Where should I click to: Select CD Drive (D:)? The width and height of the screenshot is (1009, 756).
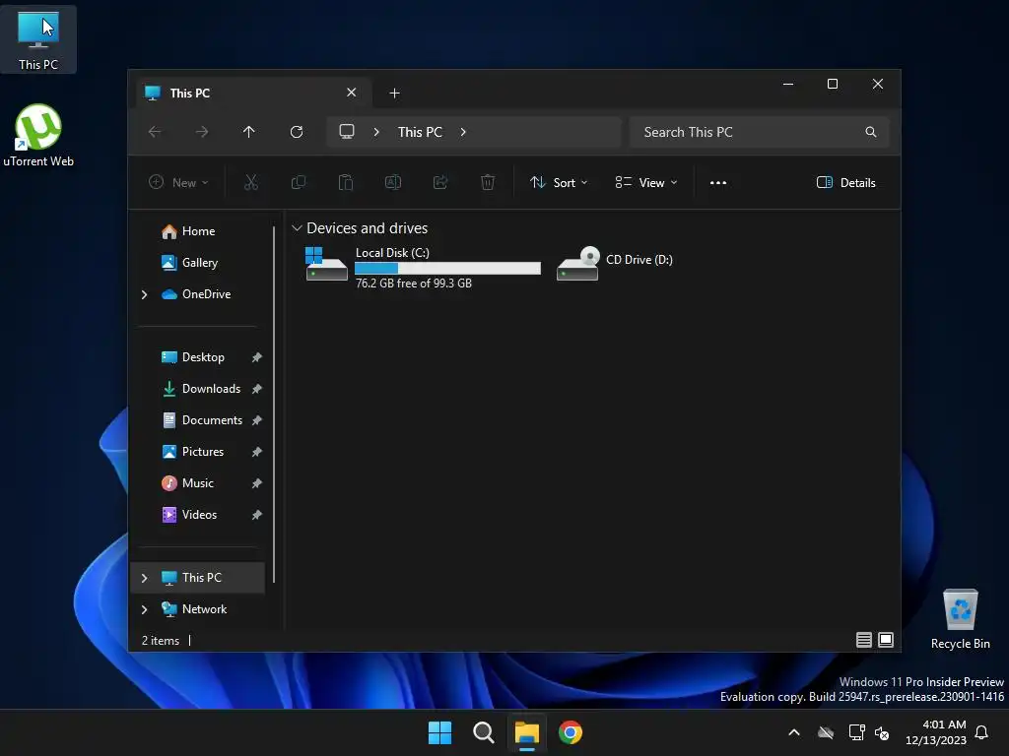coord(615,262)
